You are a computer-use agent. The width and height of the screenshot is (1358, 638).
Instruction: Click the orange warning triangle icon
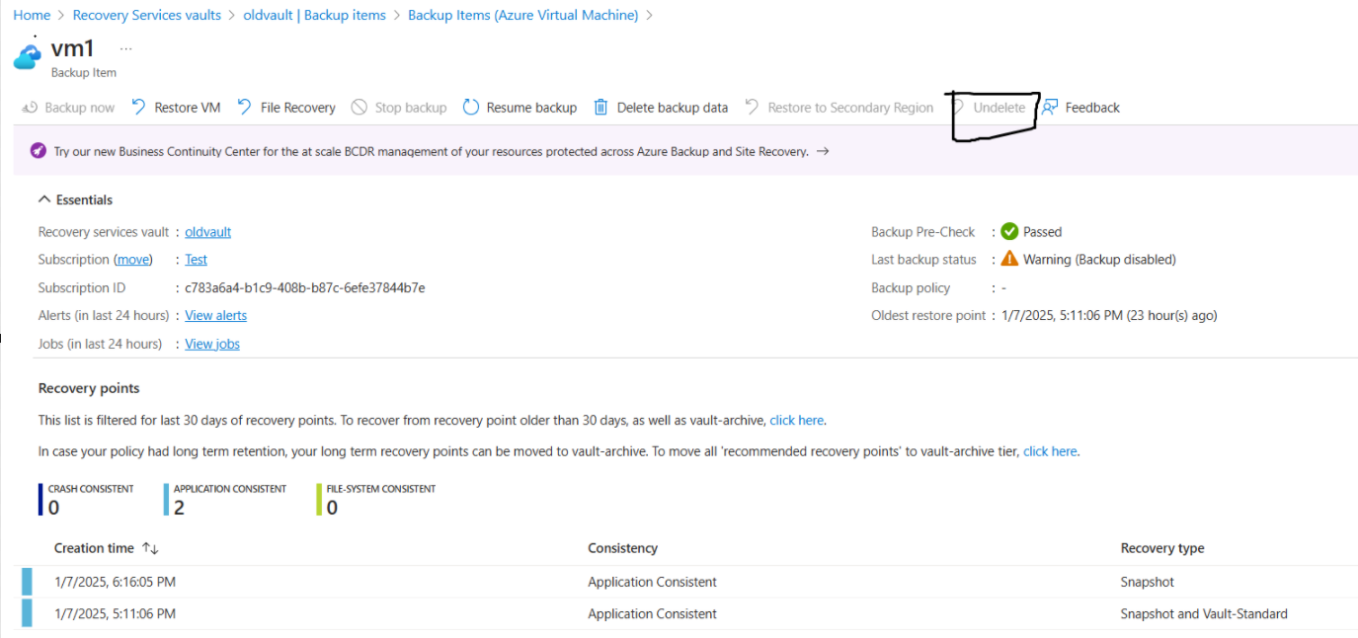coord(1009,259)
